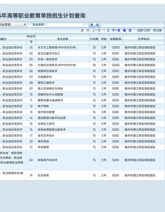Select 电子商务 major name
165x212 pixels.
(43, 106)
